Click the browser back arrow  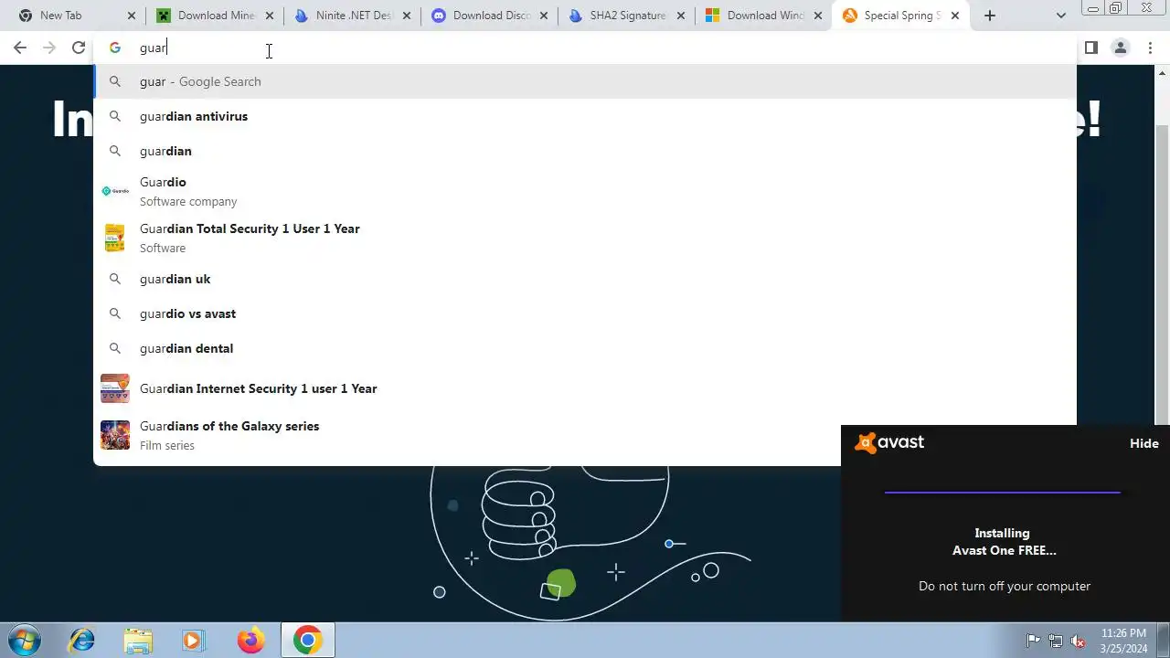pos(20,48)
